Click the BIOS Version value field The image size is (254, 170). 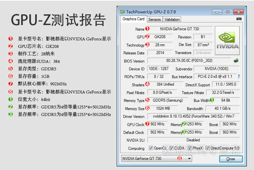coord(189,61)
